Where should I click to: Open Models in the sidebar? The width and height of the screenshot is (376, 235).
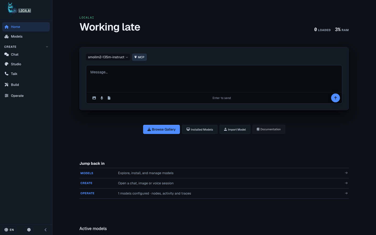(26, 37)
